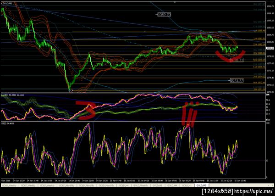Click the 15 Jan 07:00 time axis label
275x196 pixels.
coord(170,181)
